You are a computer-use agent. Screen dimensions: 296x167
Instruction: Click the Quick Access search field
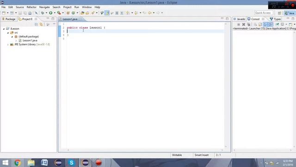(x=264, y=13)
